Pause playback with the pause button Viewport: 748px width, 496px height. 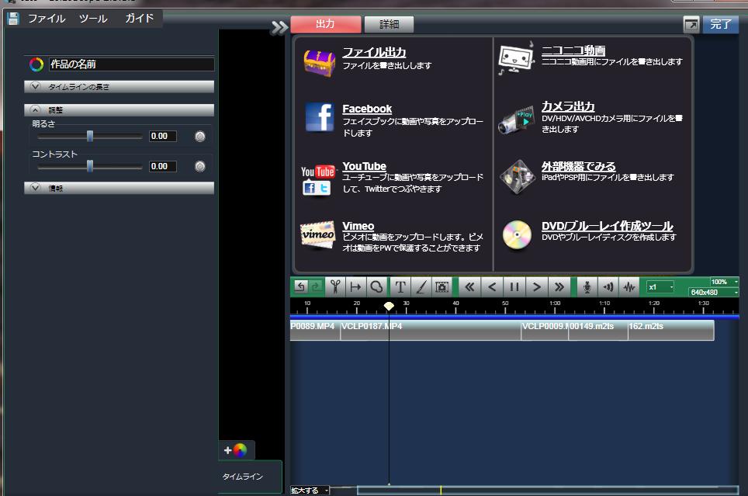[x=514, y=287]
